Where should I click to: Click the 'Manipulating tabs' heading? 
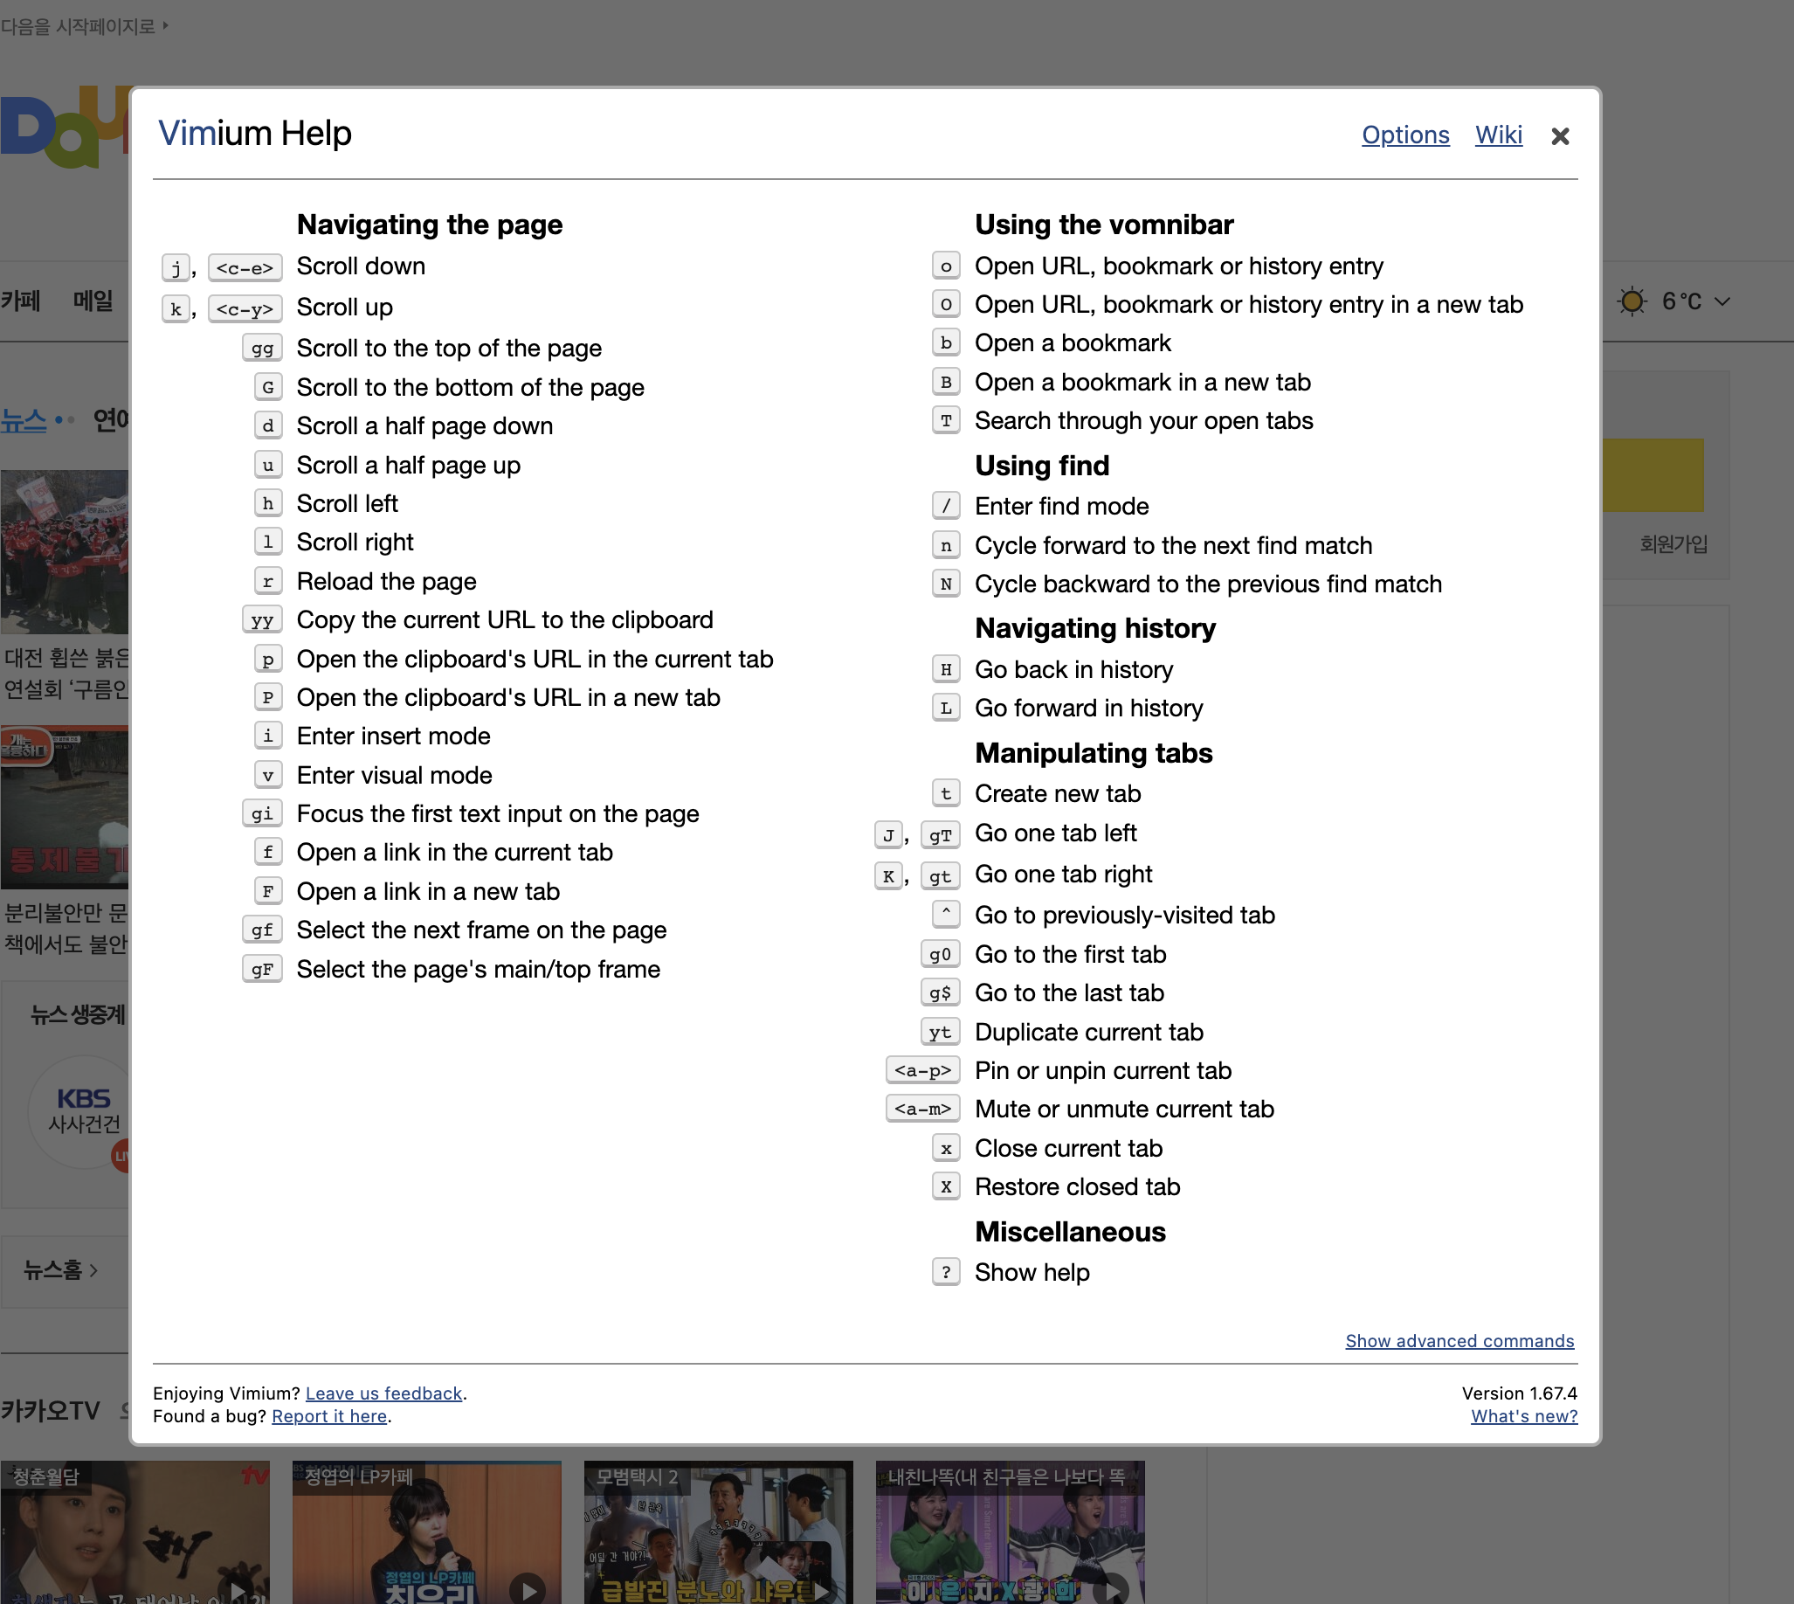(x=1094, y=753)
